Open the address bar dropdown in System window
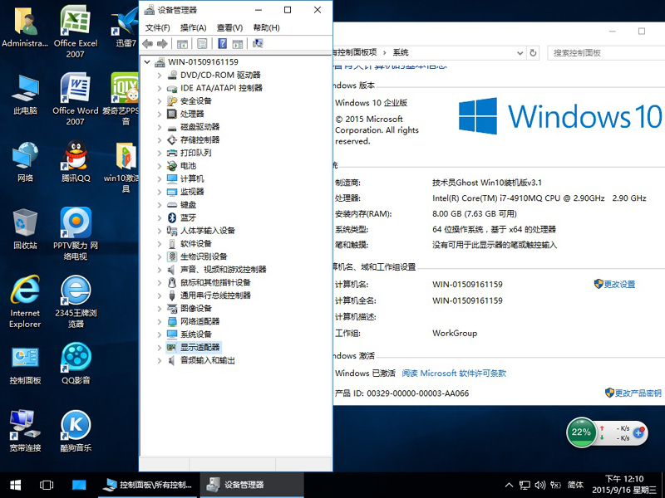The width and height of the screenshot is (665, 498). [x=520, y=53]
